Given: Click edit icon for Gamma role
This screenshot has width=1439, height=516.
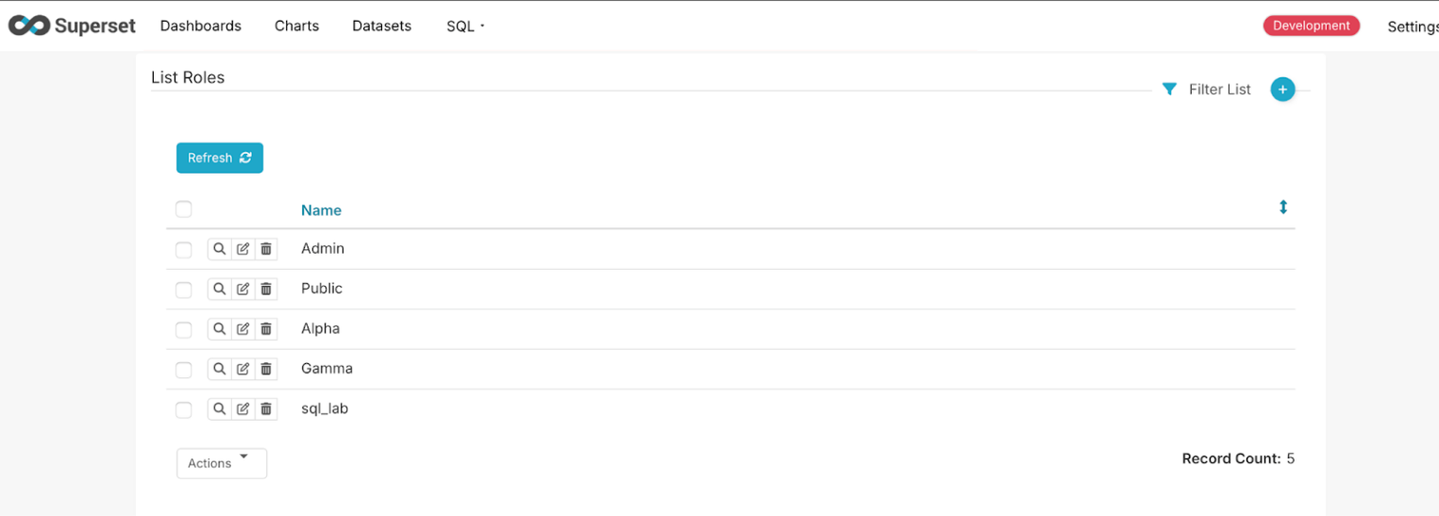Looking at the screenshot, I should point(243,369).
